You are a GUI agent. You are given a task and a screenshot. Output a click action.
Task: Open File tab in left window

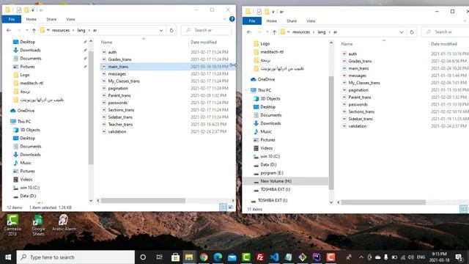(x=12, y=19)
